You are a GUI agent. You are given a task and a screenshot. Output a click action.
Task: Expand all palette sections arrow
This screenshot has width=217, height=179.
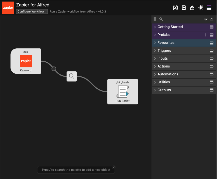click(x=206, y=19)
